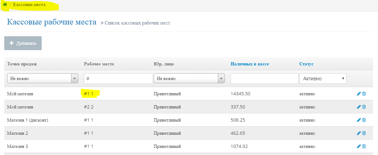Delete the Магазин 3 row
Image resolution: width=378 pixels, height=155 pixels.
[364, 146]
